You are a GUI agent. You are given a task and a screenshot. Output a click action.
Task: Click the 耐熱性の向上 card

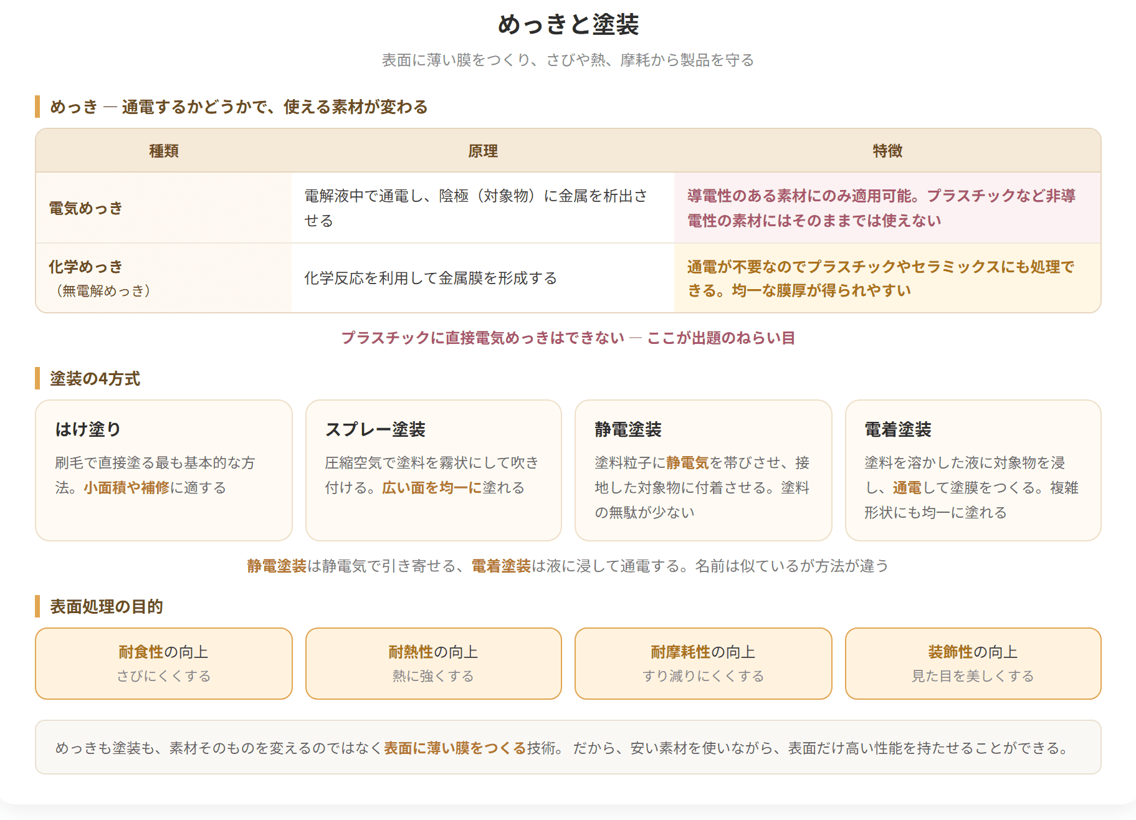(x=434, y=664)
